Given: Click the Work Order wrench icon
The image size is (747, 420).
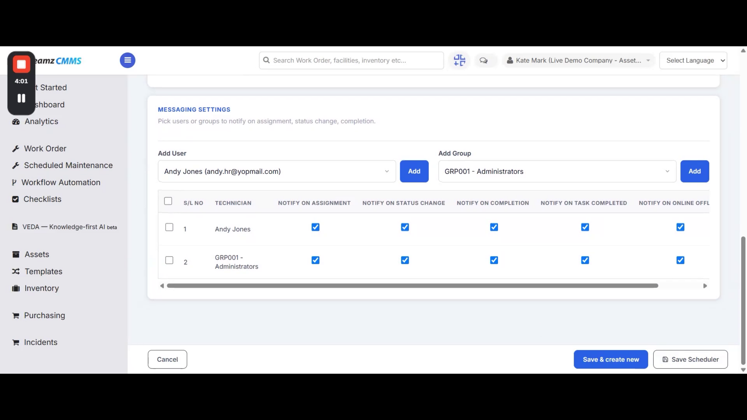Looking at the screenshot, I should [x=16, y=149].
